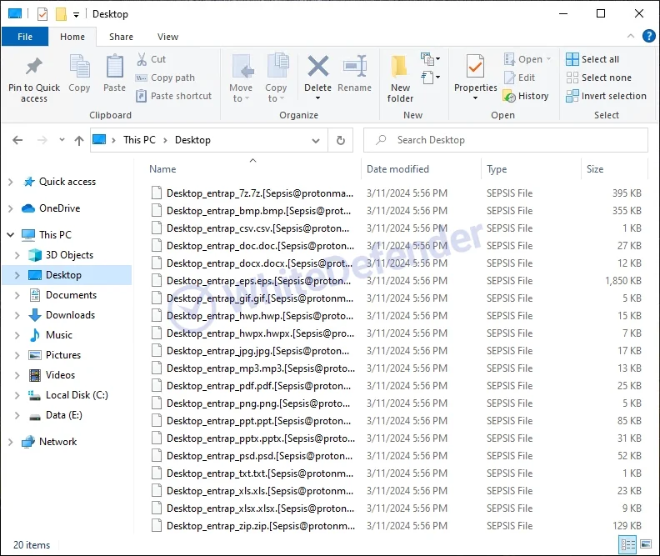Open the address bar history dropdown
The image size is (660, 556).
(316, 140)
